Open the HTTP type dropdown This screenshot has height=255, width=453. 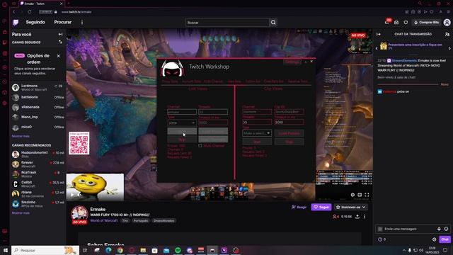(182, 123)
